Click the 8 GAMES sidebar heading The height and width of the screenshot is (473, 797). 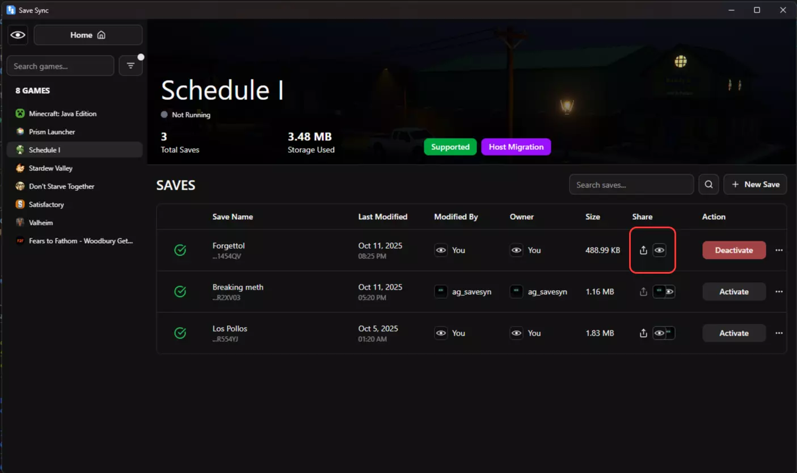(x=33, y=91)
